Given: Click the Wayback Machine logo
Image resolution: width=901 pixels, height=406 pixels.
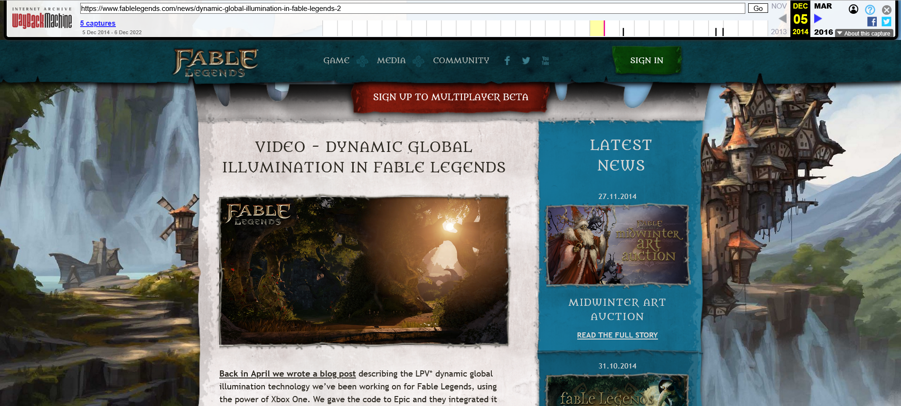Looking at the screenshot, I should [42, 18].
